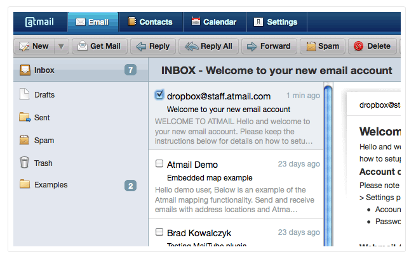Open the Email tab
This screenshot has width=409, height=259.
[x=93, y=22]
